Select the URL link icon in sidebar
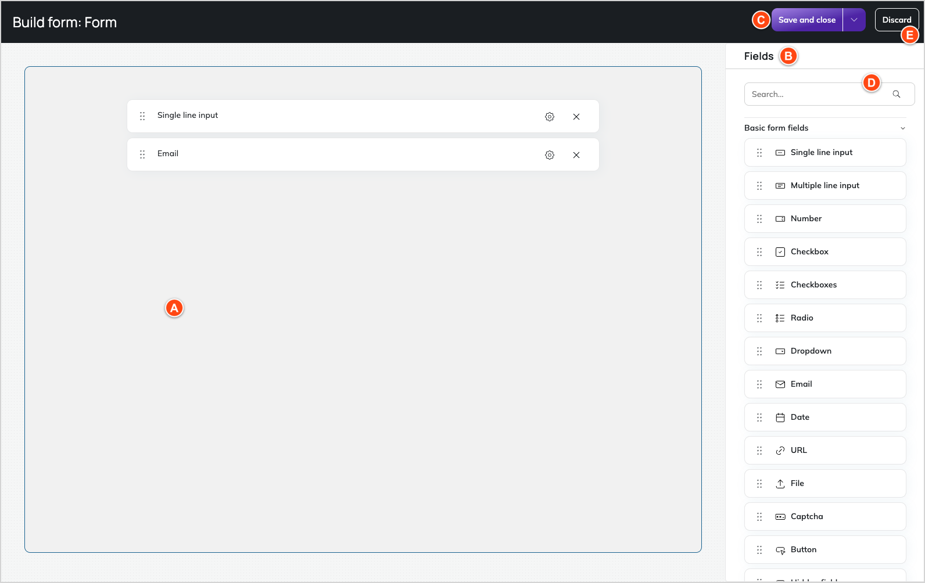Viewport: 925px width, 583px height. click(780, 451)
